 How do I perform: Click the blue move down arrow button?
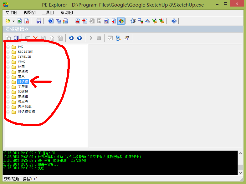pos(71,38)
